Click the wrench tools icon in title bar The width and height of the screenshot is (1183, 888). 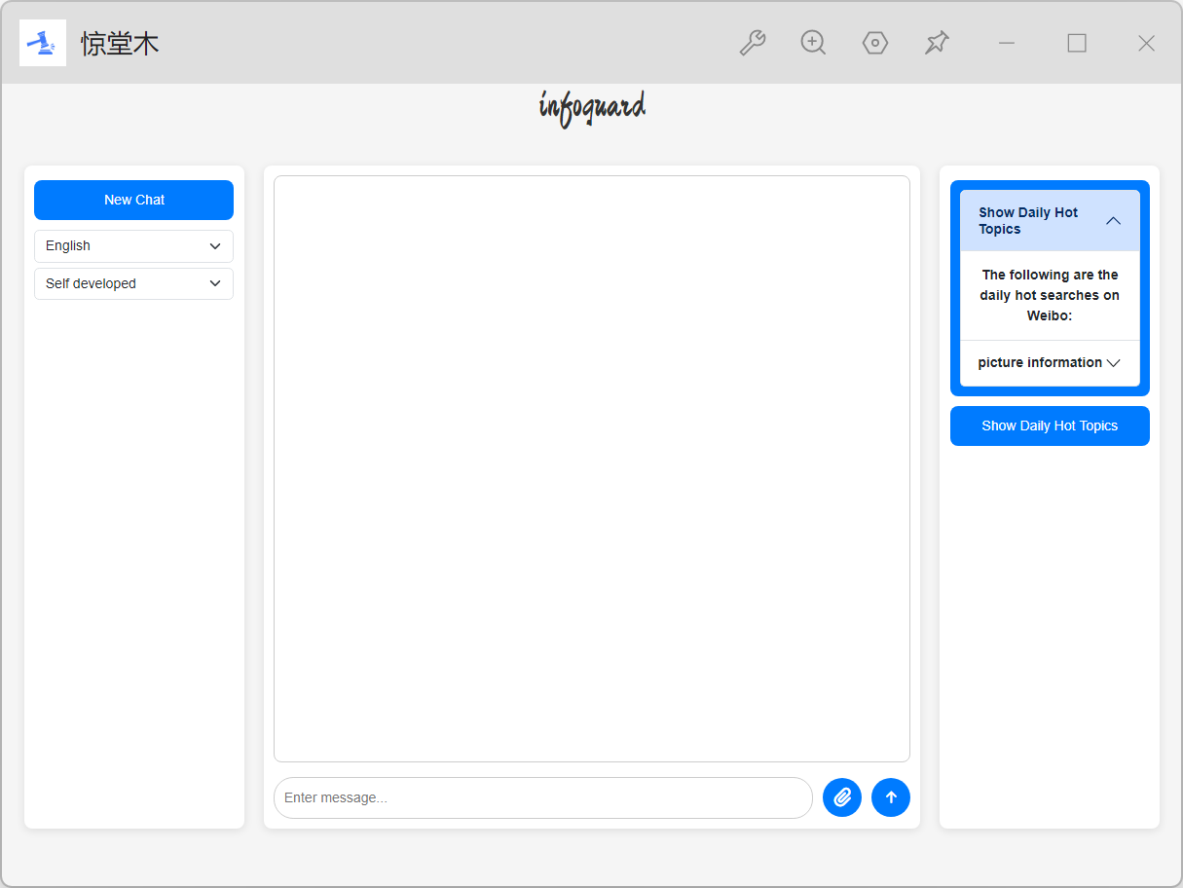click(x=752, y=43)
